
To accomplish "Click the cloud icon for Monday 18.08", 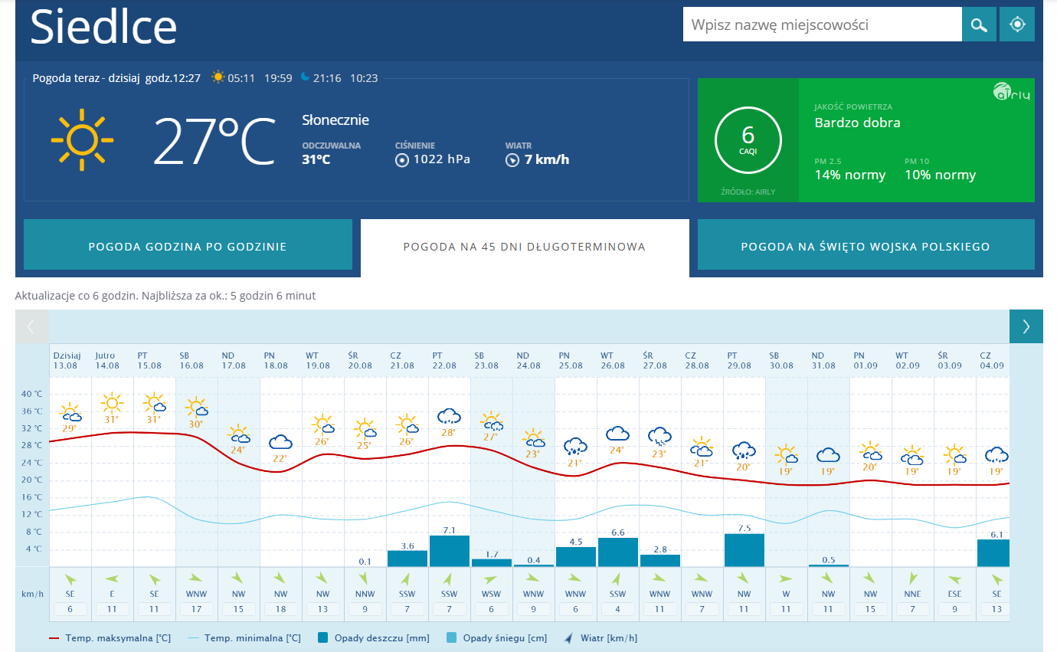I will (280, 442).
